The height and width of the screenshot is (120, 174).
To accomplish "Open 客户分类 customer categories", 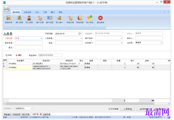I will click(40, 20).
